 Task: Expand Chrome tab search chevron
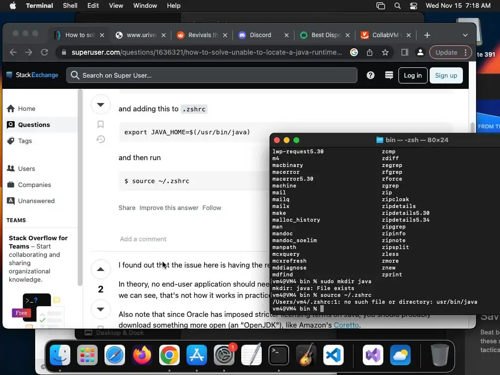click(465, 35)
